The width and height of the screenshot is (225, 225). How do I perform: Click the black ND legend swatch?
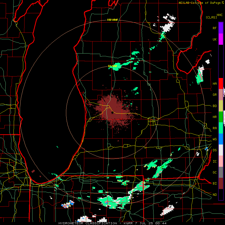coord(221,194)
